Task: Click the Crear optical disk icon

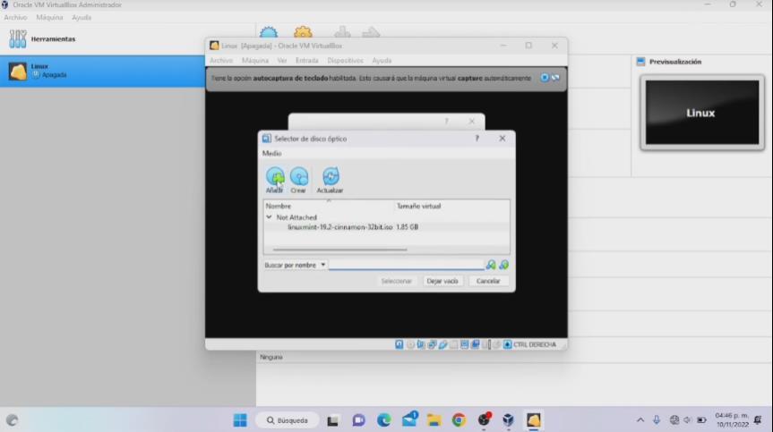Action: (x=299, y=176)
